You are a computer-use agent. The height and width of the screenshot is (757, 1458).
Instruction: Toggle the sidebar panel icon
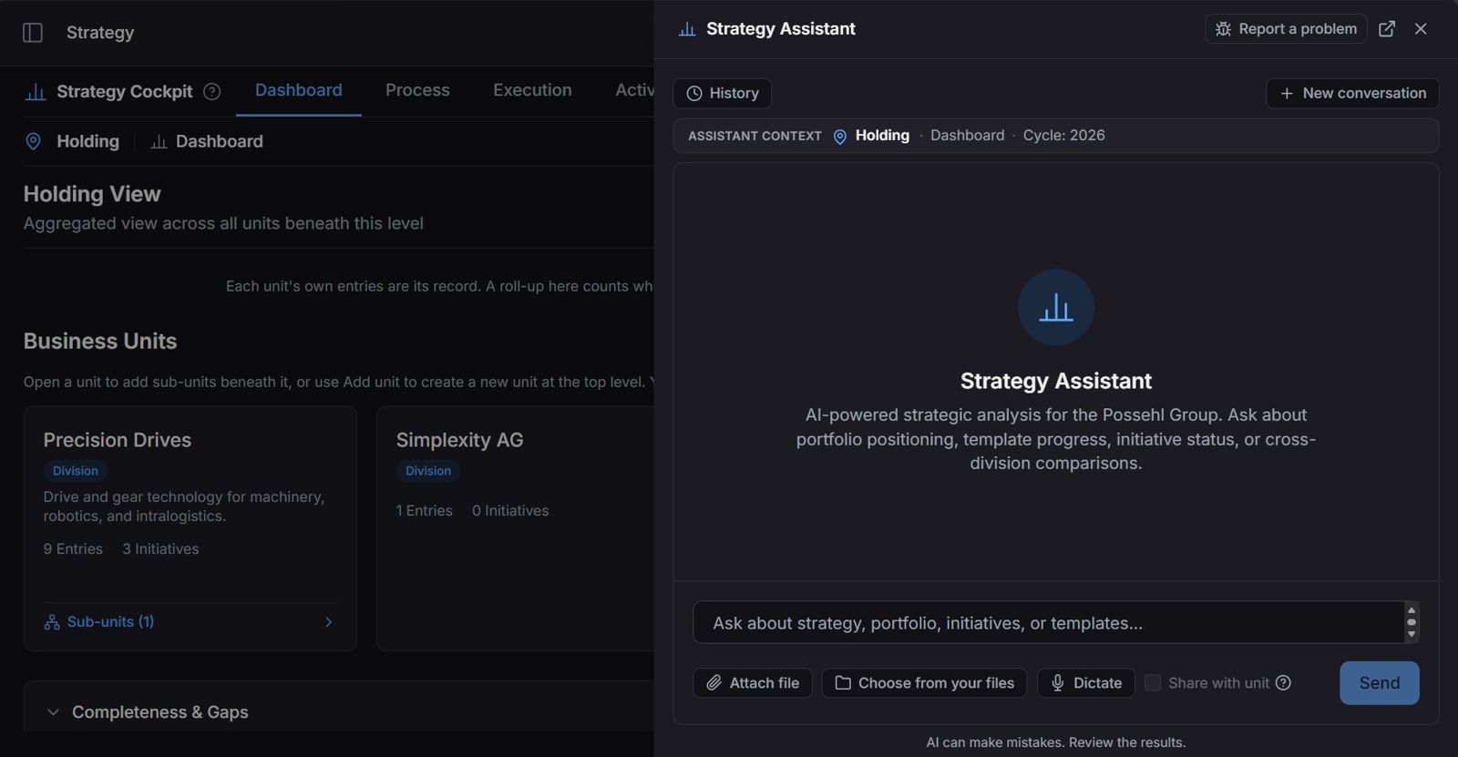(33, 33)
